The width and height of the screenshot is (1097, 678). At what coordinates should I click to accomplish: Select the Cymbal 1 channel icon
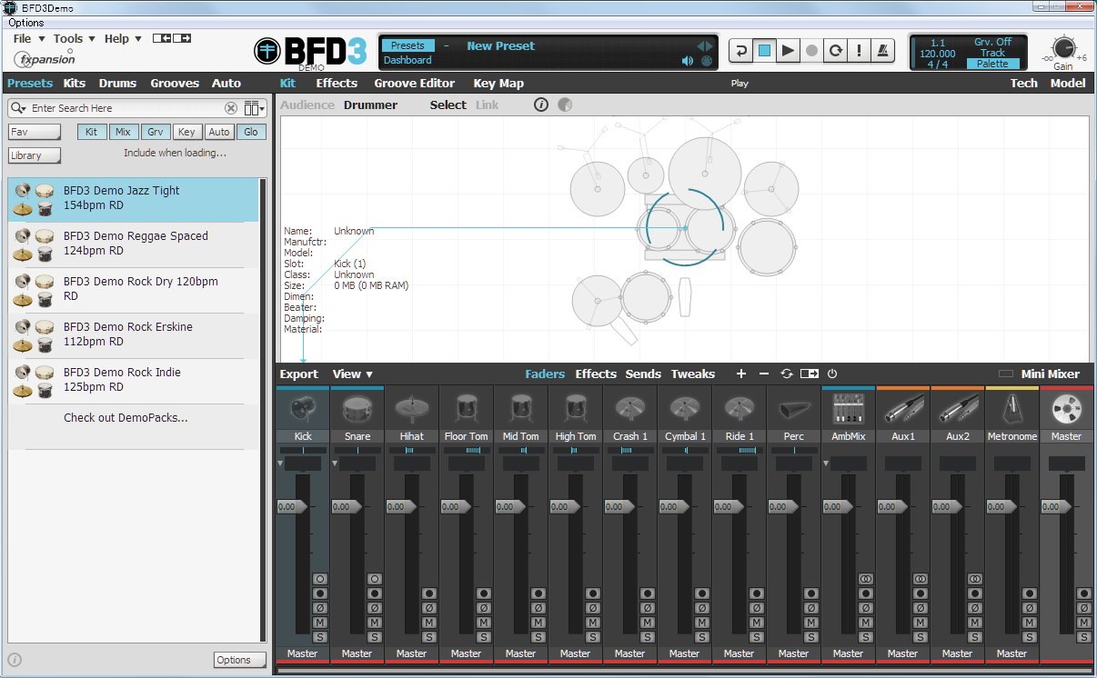(x=684, y=410)
